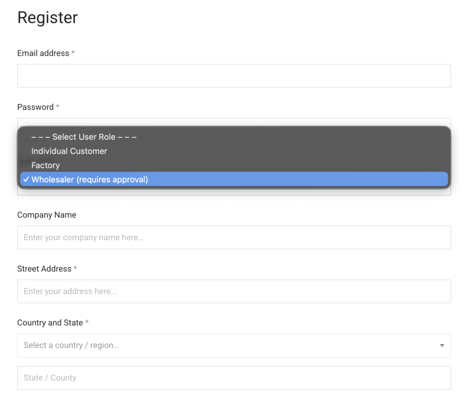Viewport: 464px width, 398px height.
Task: Click the Country and State label
Action: click(x=50, y=323)
